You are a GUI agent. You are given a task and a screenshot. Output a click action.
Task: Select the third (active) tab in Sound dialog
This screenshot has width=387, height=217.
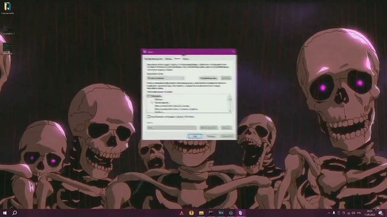(x=177, y=58)
